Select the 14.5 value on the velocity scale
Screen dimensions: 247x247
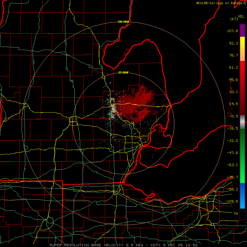point(234,104)
